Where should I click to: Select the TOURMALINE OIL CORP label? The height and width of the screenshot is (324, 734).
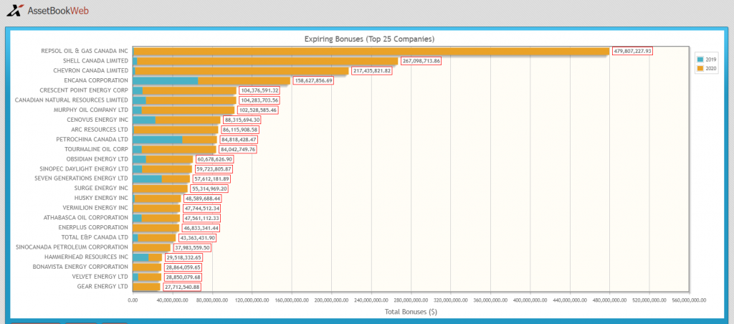(96, 149)
